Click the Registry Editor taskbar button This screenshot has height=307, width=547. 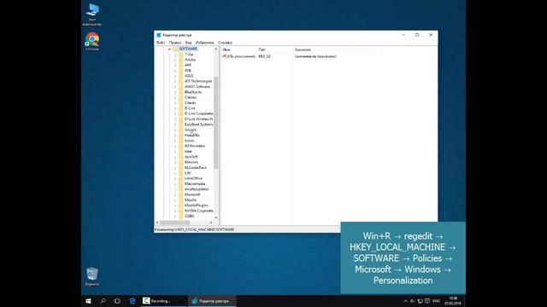[x=212, y=301]
